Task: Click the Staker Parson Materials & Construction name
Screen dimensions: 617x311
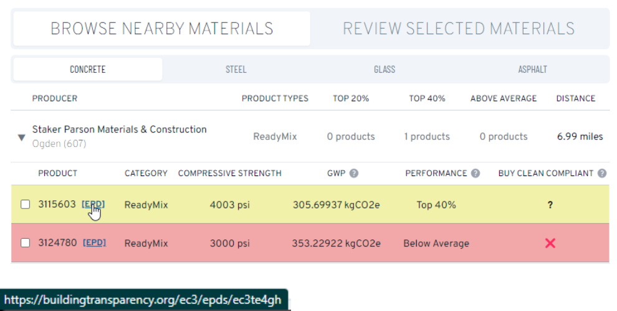Action: (x=119, y=129)
